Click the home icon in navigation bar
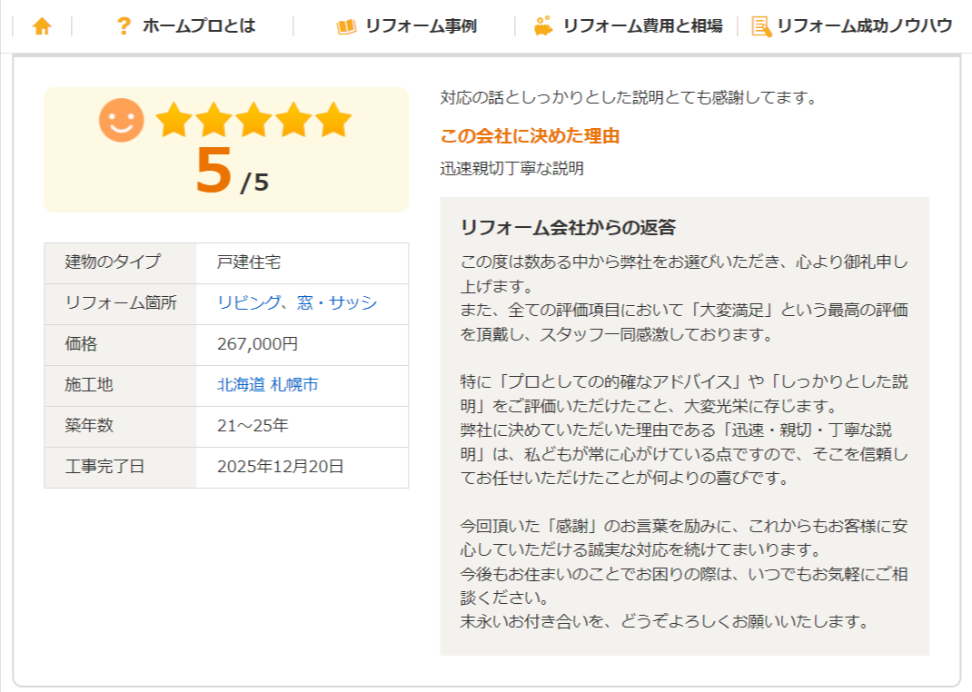The height and width of the screenshot is (692, 972). [x=42, y=26]
